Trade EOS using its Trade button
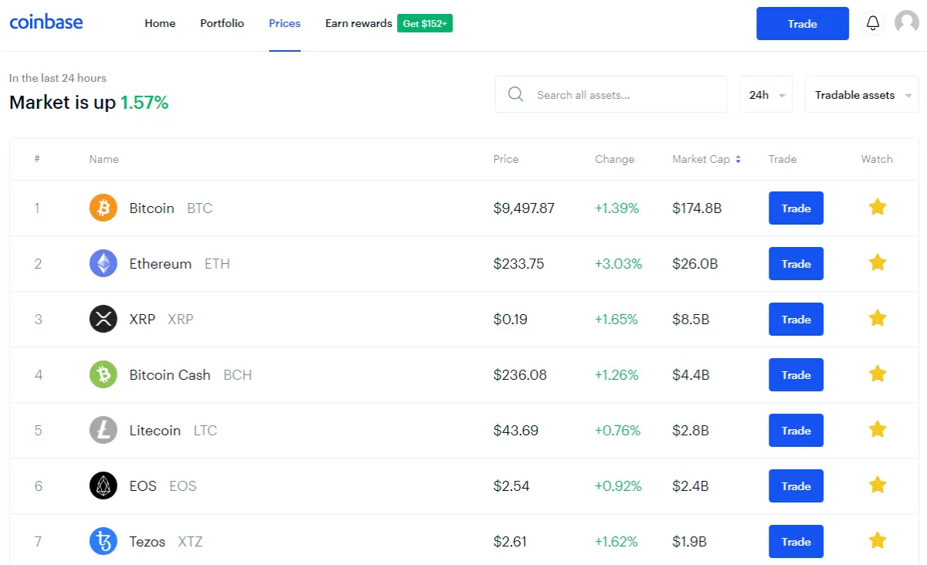This screenshot has width=927, height=565. [x=796, y=486]
